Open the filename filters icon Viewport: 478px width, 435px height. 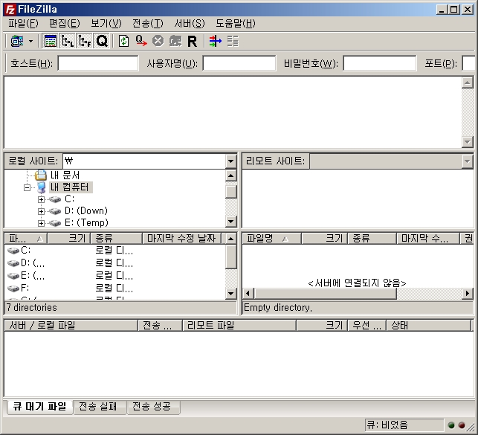coord(215,41)
